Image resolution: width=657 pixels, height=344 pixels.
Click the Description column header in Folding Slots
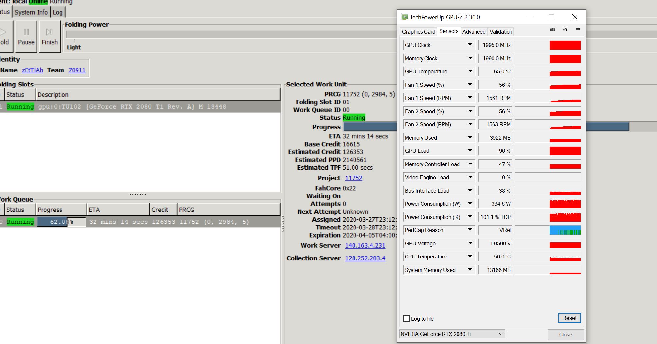click(x=158, y=95)
